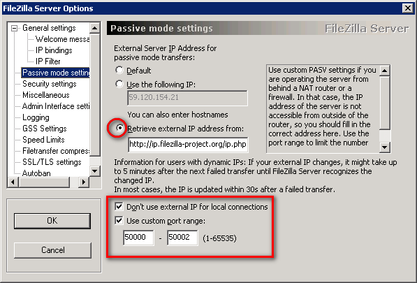Click the OK button
Screen dimensions: 417x283
point(52,221)
